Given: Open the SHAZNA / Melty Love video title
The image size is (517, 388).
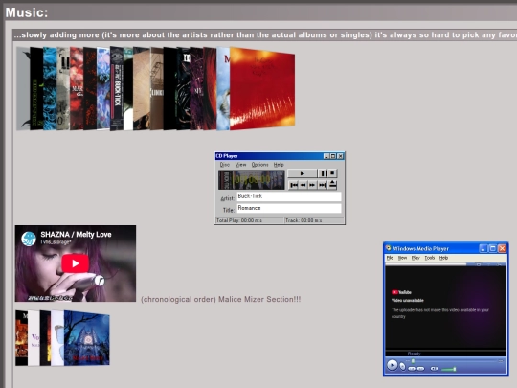Looking at the screenshot, I should [x=76, y=235].
